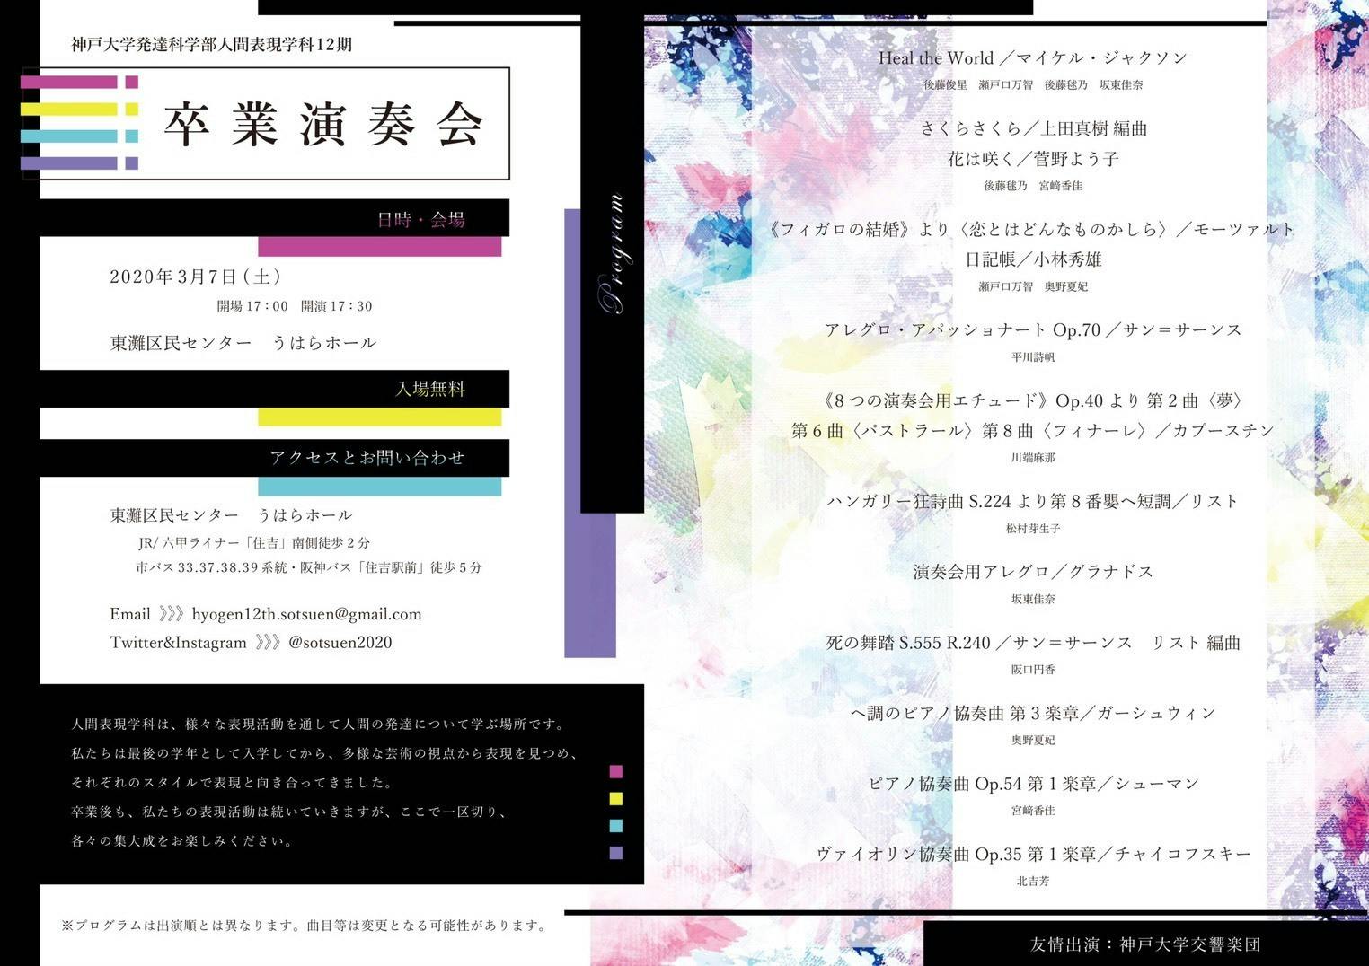Viewport: 1369px width, 966px height.
Task: Click the 演奏会用アレグロ/グラナドス program entry
Action: (1033, 572)
